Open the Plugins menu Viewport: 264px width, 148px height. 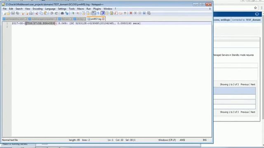coord(97,9)
